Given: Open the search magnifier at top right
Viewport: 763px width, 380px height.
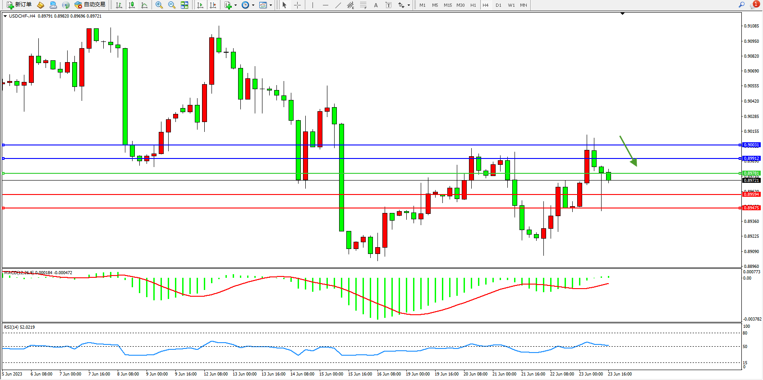Looking at the screenshot, I should (741, 5).
